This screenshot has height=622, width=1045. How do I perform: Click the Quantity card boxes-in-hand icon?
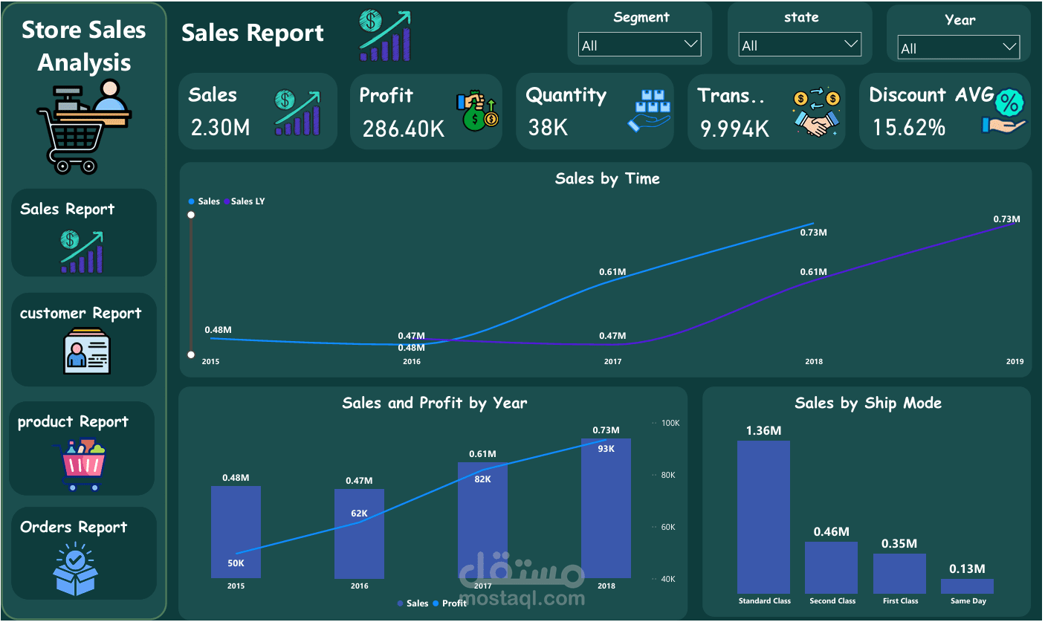pyautogui.click(x=650, y=111)
